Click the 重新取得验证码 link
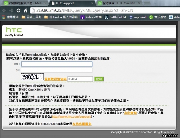Viewport: 180px width, 138px height. click(x=55, y=79)
